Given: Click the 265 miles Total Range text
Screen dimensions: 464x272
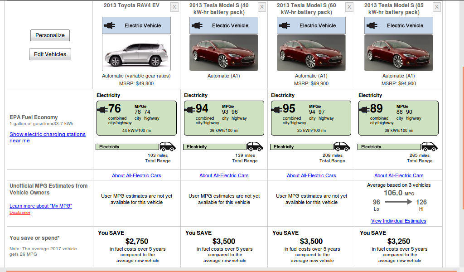Looking at the screenshot, I should tap(419, 158).
